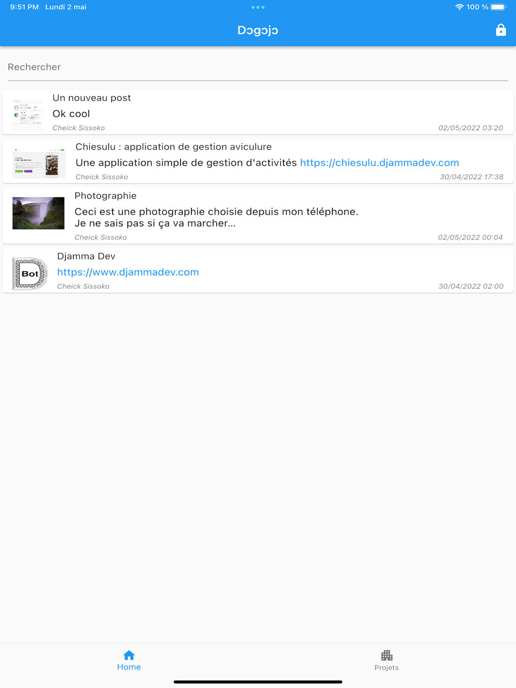This screenshot has height=688, width=516.
Task: Click the Ok cool post text
Action: click(71, 113)
